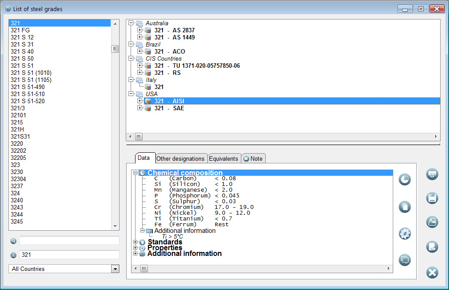The image size is (449, 290).
Task: Click the book icon of 321 - AS 2837
Action: click(x=148, y=31)
